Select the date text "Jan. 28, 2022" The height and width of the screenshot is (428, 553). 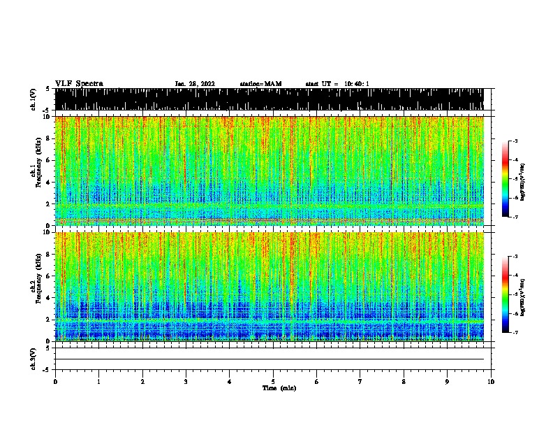195,84
